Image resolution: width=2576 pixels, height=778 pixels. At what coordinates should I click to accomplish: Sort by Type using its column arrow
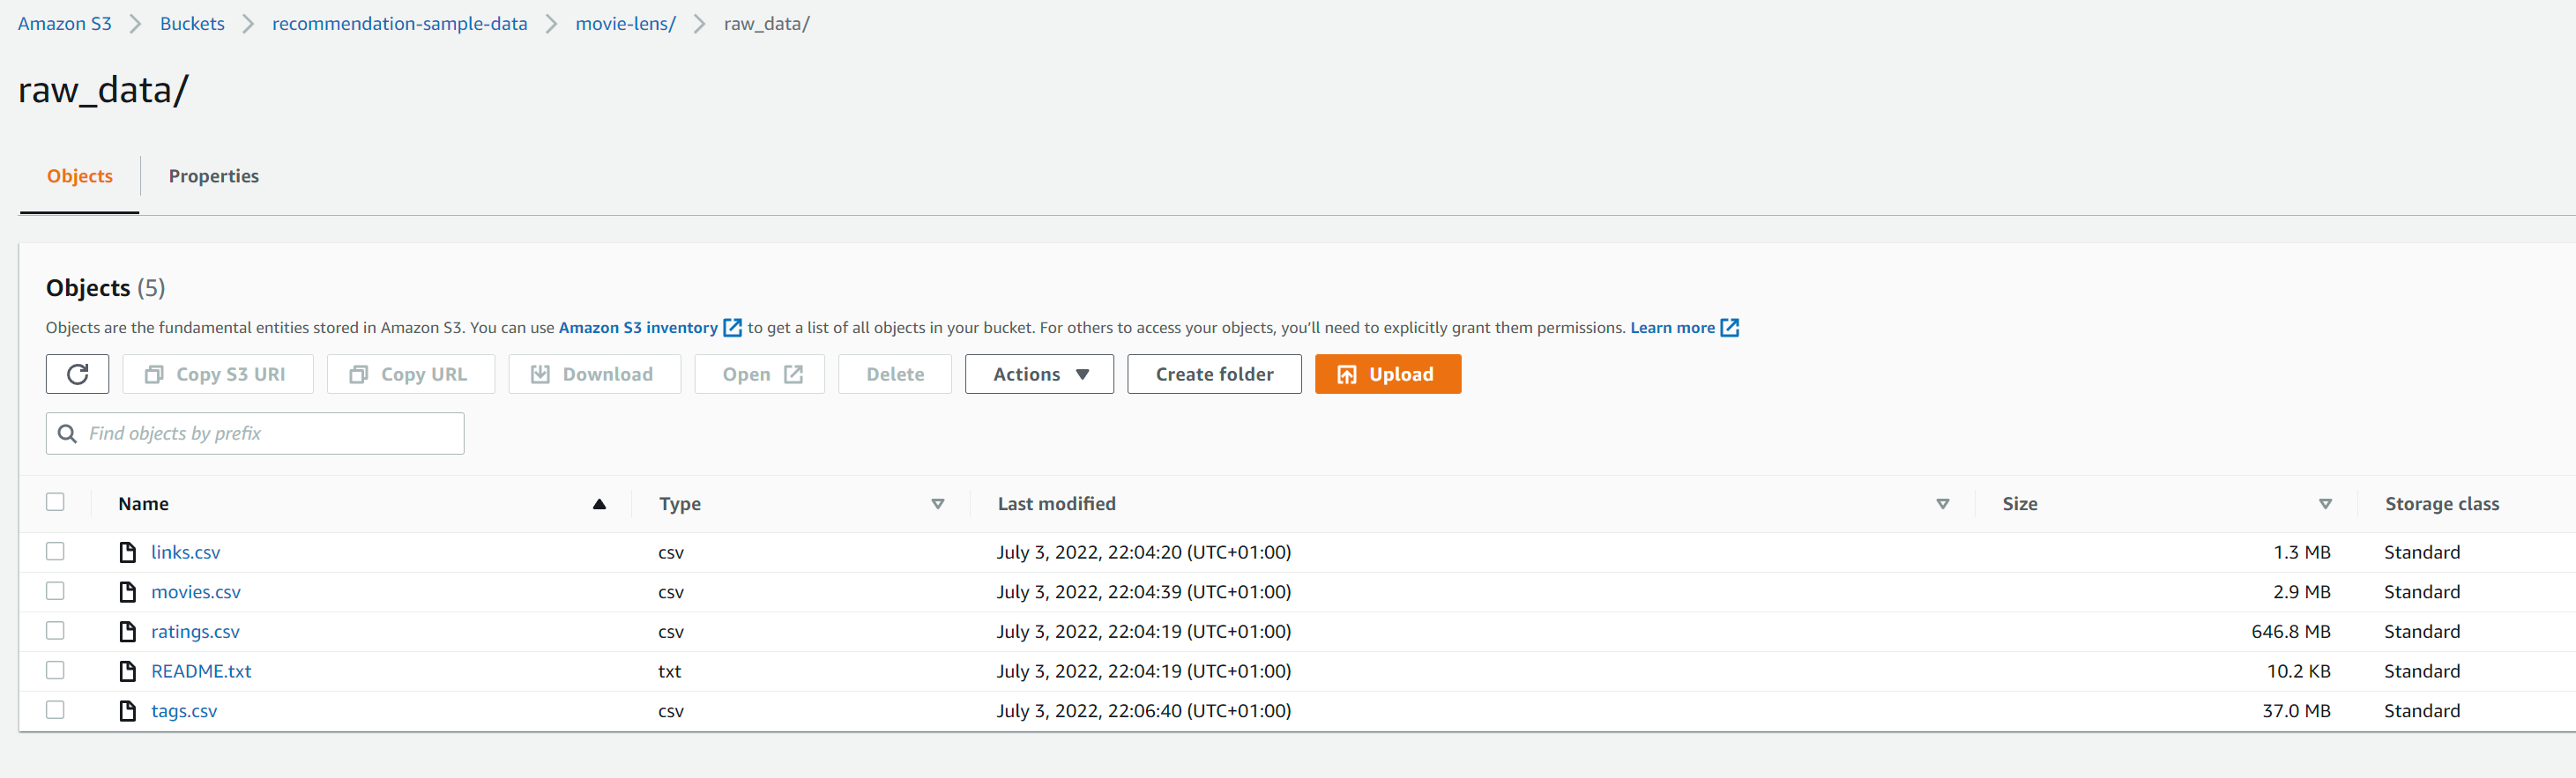[x=938, y=504]
